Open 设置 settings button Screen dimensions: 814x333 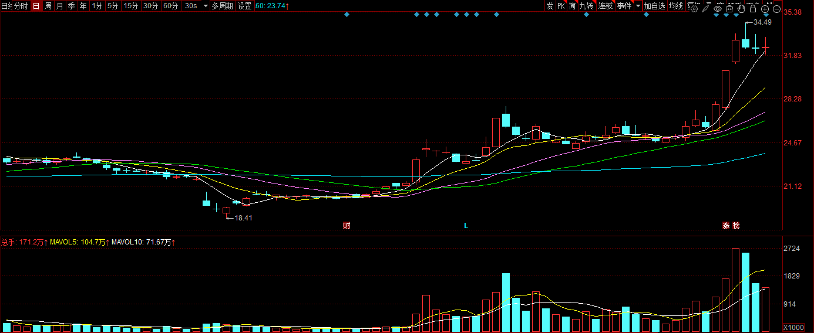245,6
